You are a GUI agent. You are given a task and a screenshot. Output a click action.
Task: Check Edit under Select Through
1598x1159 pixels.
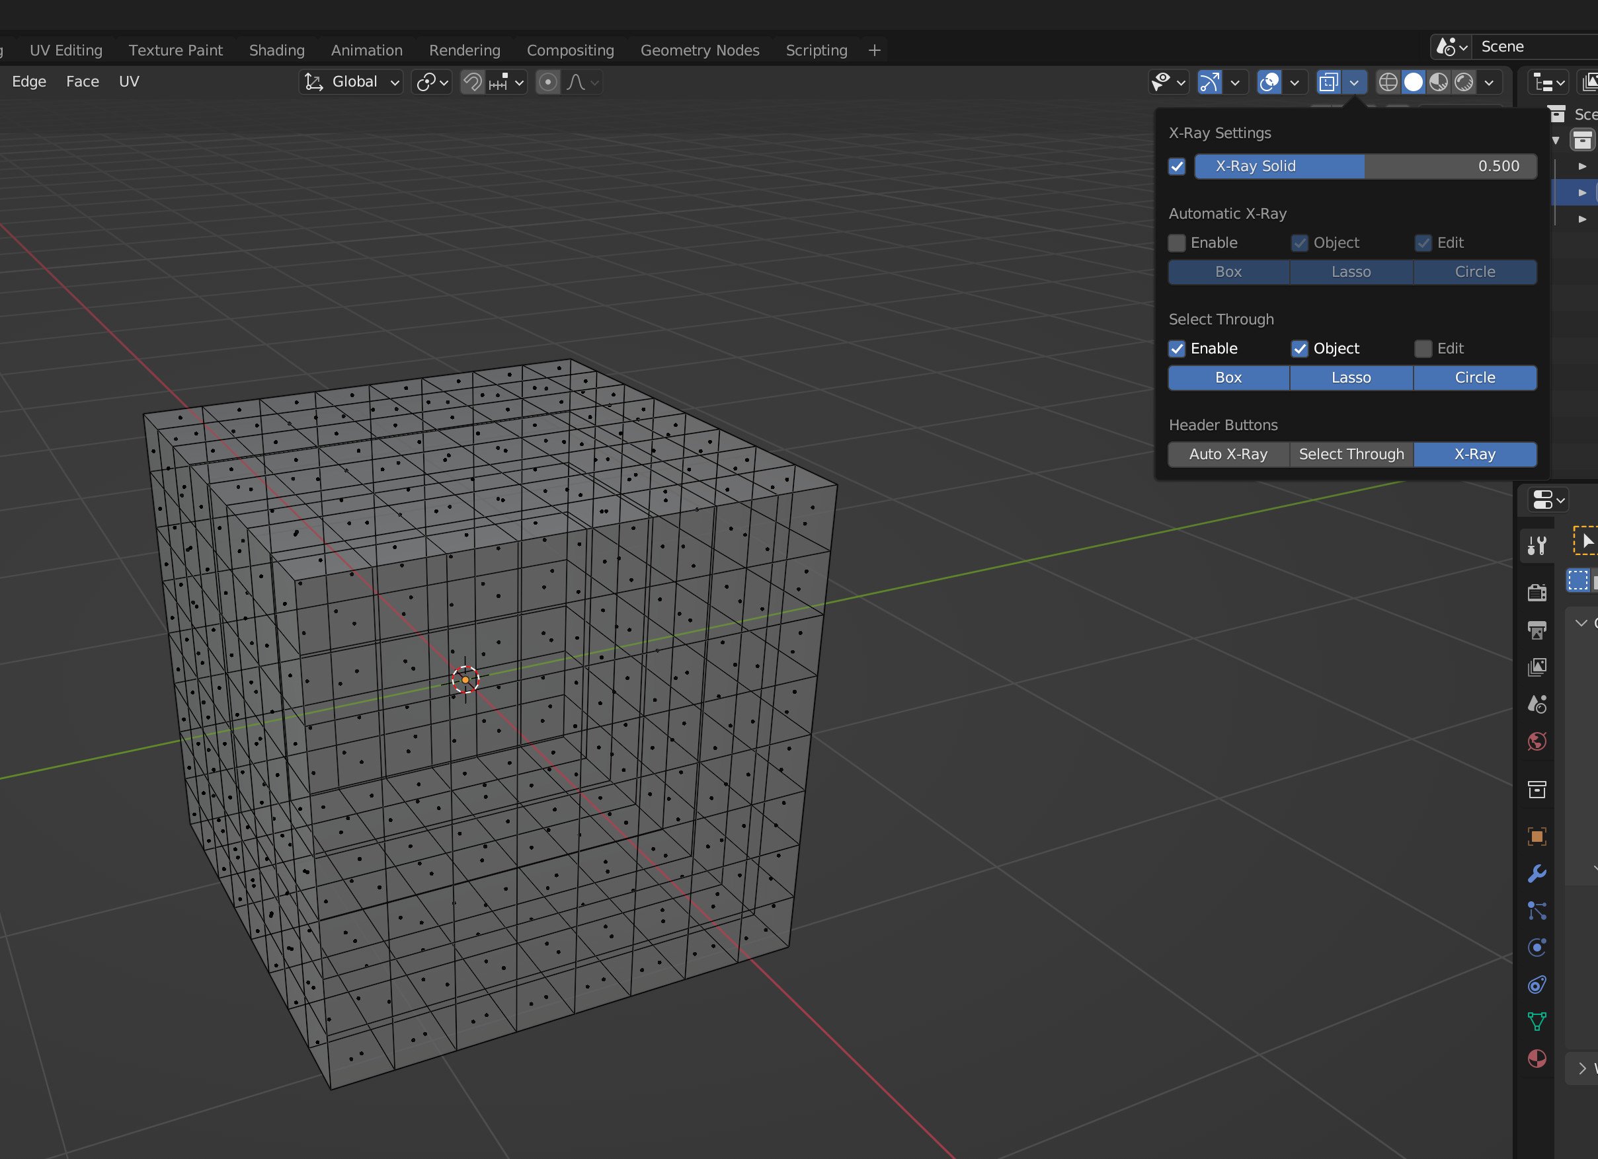coord(1423,348)
